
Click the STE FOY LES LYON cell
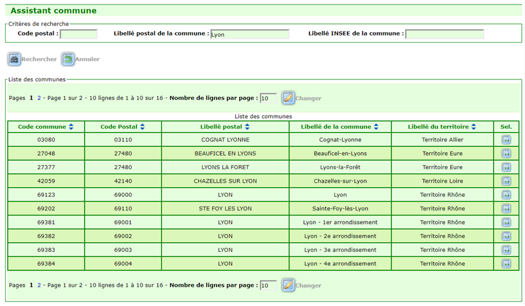pos(225,209)
